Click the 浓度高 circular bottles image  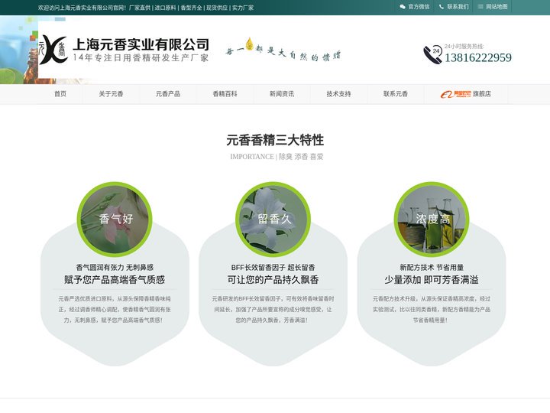432,220
